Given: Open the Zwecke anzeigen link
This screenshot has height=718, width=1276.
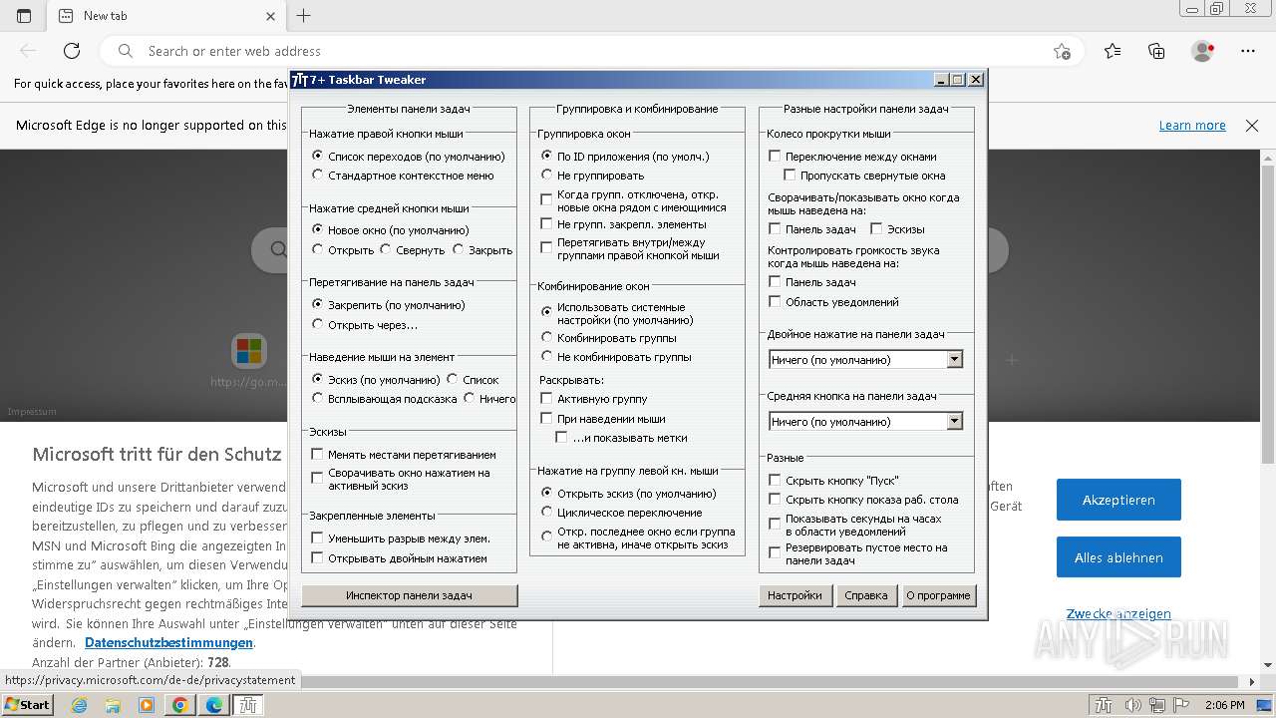Looking at the screenshot, I should click(x=1118, y=614).
